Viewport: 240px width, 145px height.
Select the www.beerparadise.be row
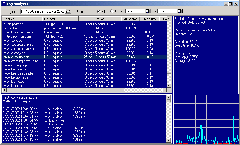84,73
